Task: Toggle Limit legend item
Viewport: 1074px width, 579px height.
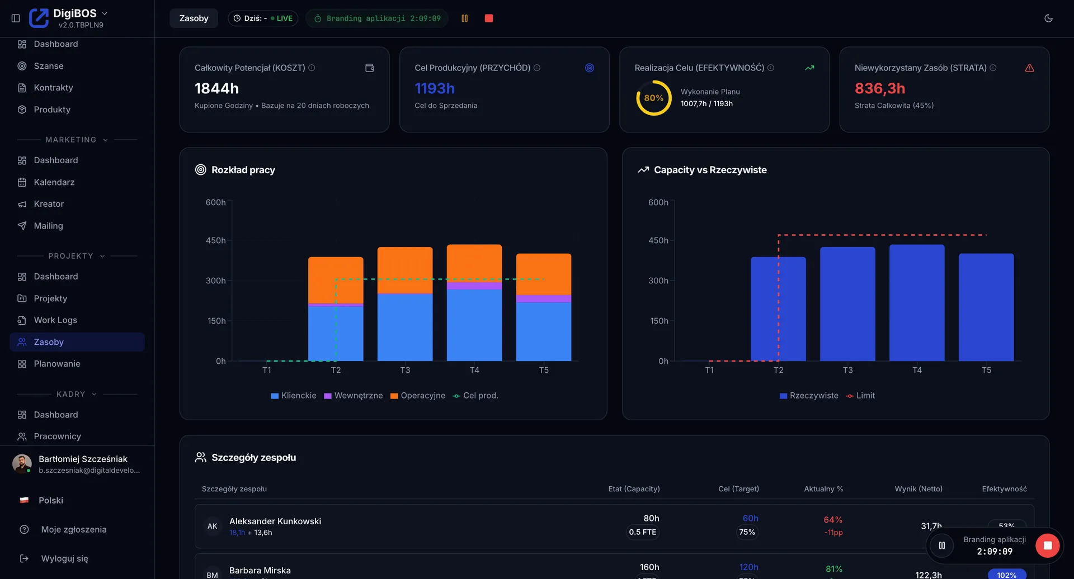Action: [x=860, y=396]
